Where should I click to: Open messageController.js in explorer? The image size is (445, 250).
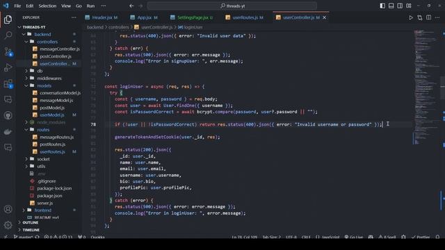[x=60, y=49]
